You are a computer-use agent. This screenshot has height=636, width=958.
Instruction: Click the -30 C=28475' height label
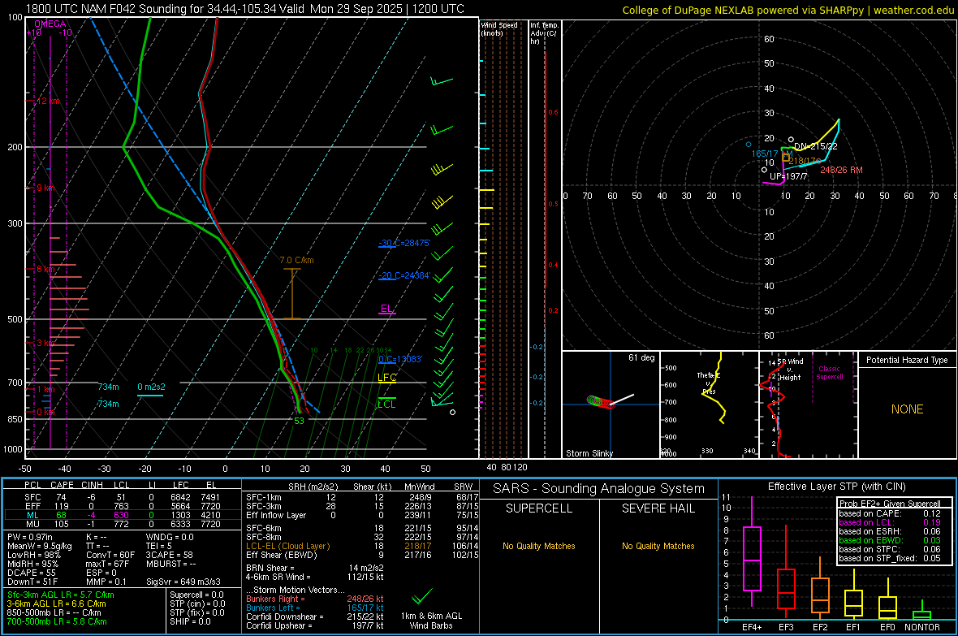404,243
